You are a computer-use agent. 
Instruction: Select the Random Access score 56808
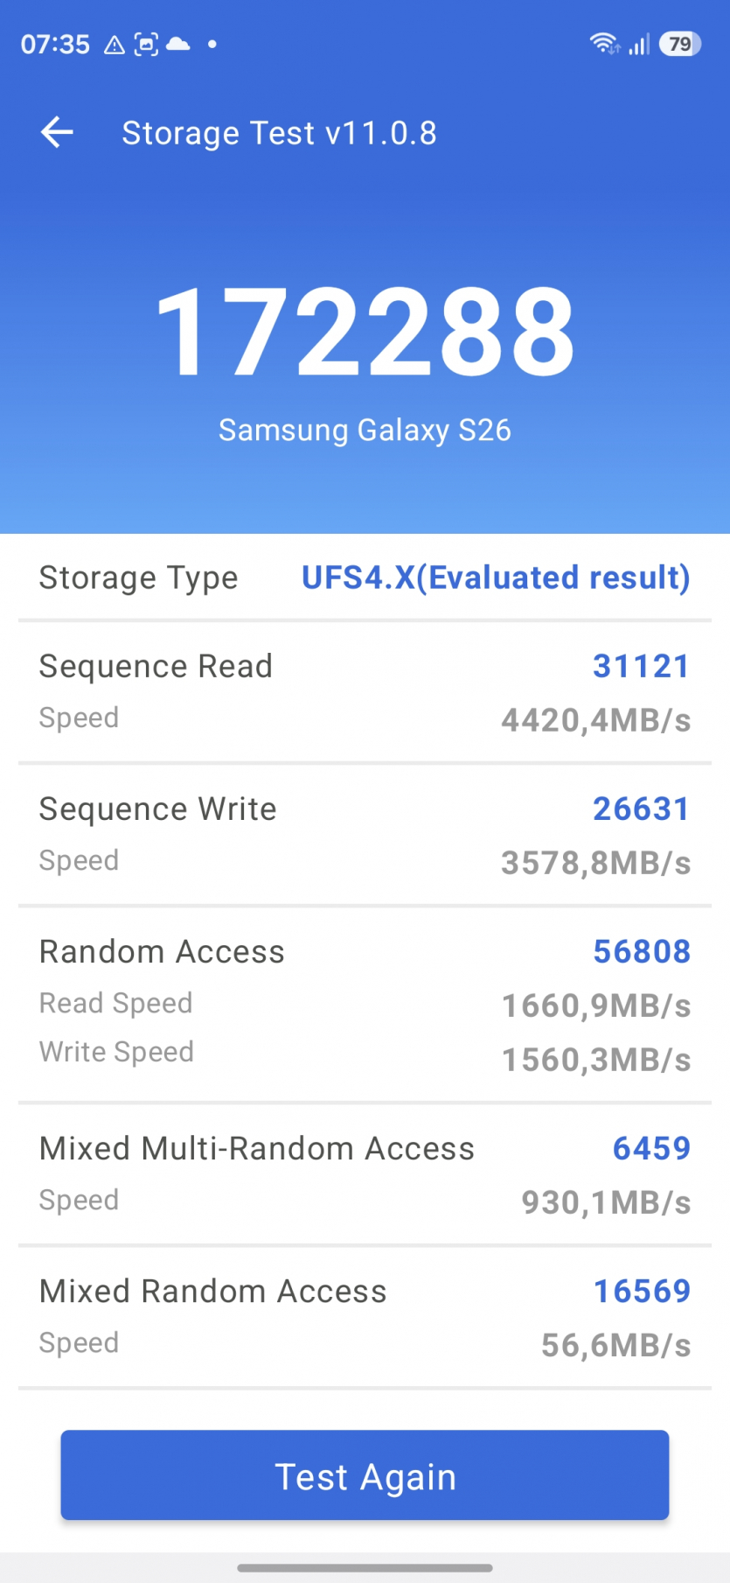[x=641, y=952]
